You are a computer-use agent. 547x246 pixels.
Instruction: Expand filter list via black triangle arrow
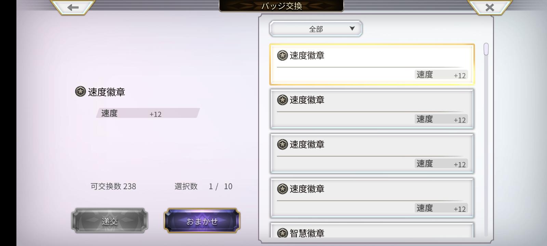pyautogui.click(x=352, y=28)
